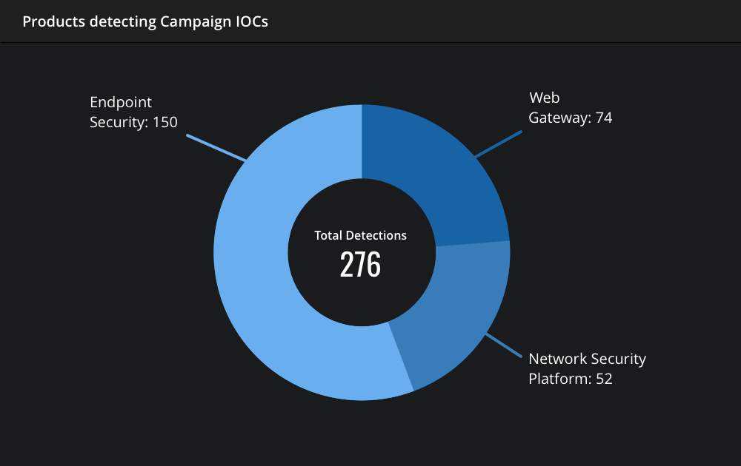
Task: Click the 'Endpoint Security: 150' label
Action: tap(133, 112)
